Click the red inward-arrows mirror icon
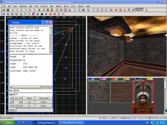This screenshot has width=167, height=125. (x=50, y=14)
